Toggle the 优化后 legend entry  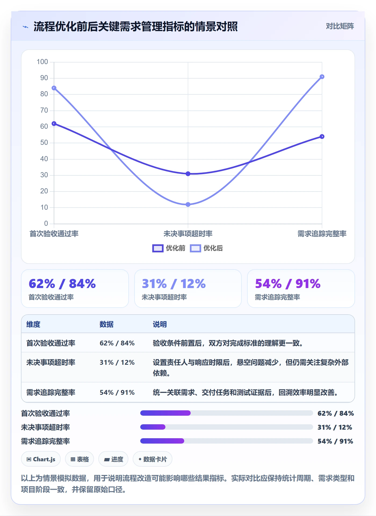(206, 248)
